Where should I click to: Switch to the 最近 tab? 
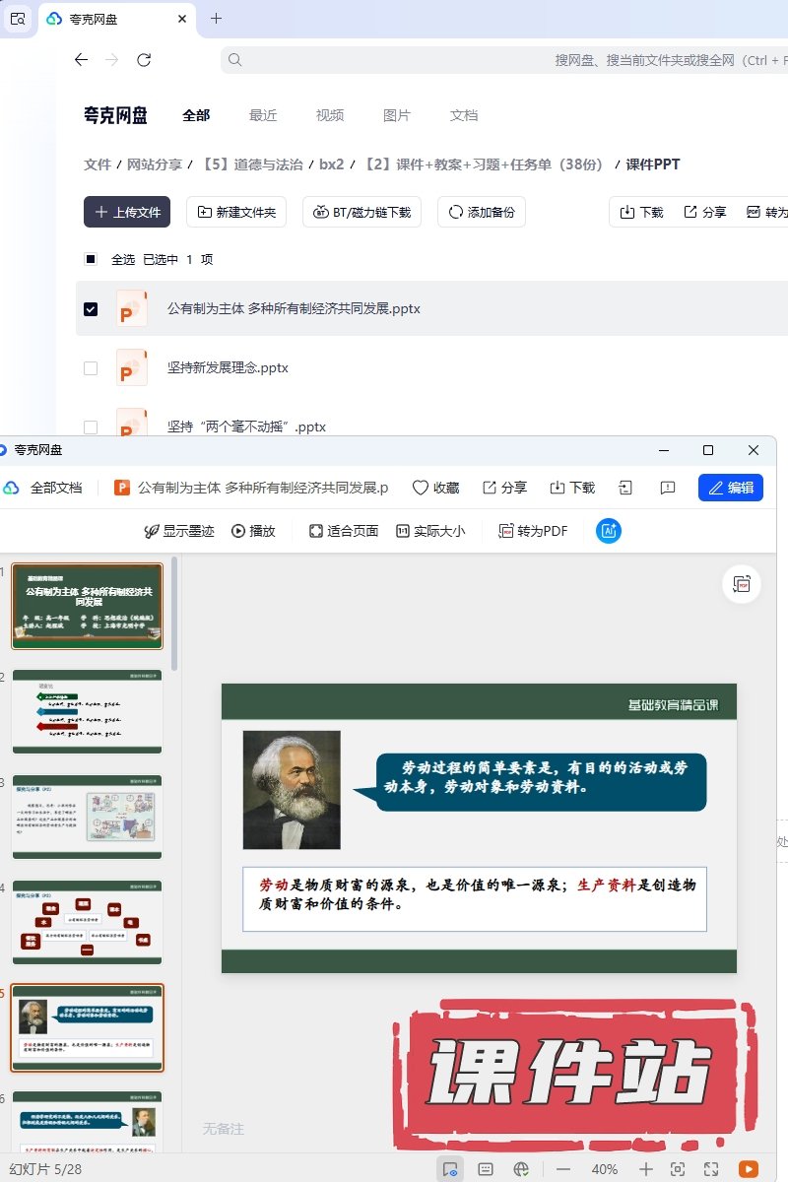coord(263,115)
